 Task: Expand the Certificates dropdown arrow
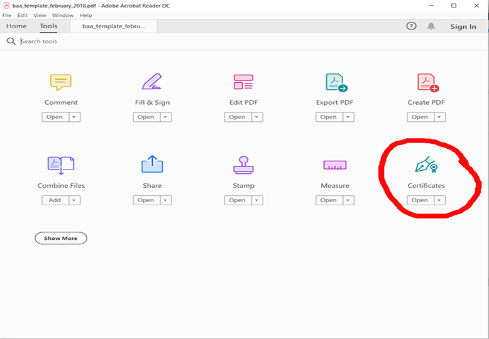click(440, 200)
